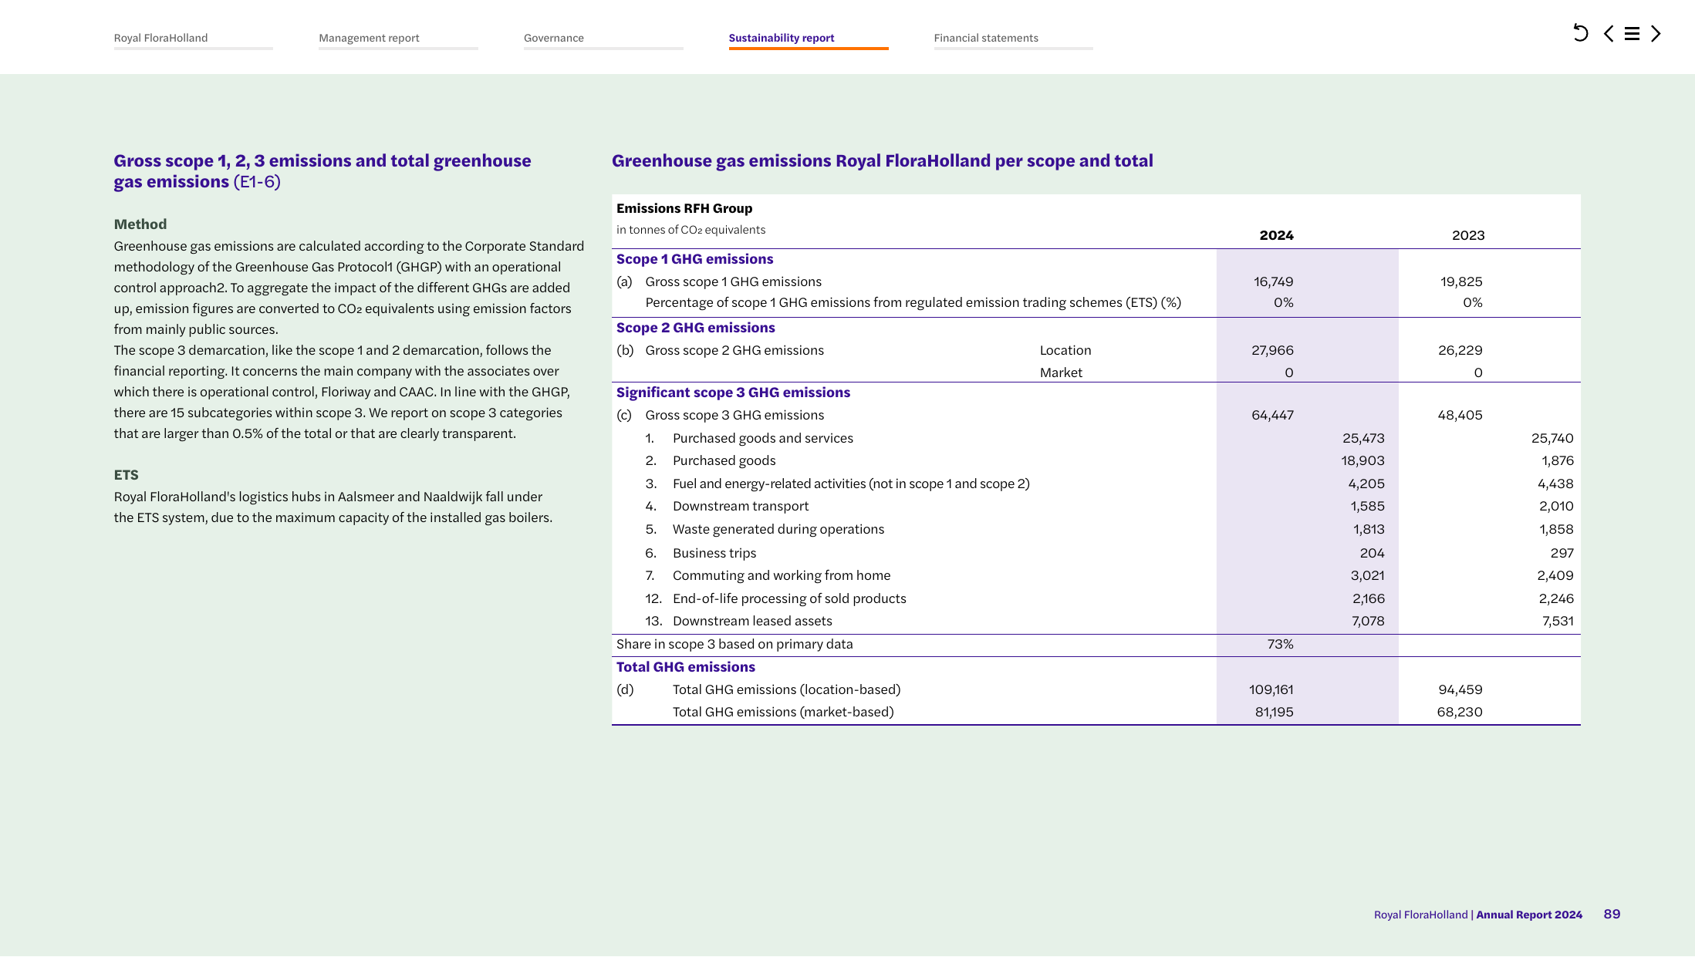Image resolution: width=1695 pixels, height=957 pixels.
Task: Click 'Commuting and working from home' row
Action: pyautogui.click(x=781, y=575)
